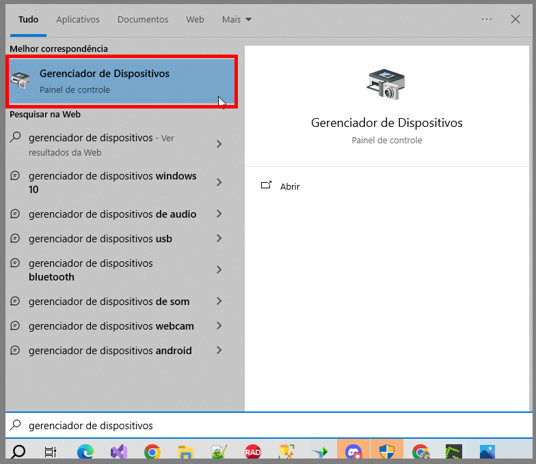
Task: Open Google Chrome from the taskbar
Action: (152, 452)
